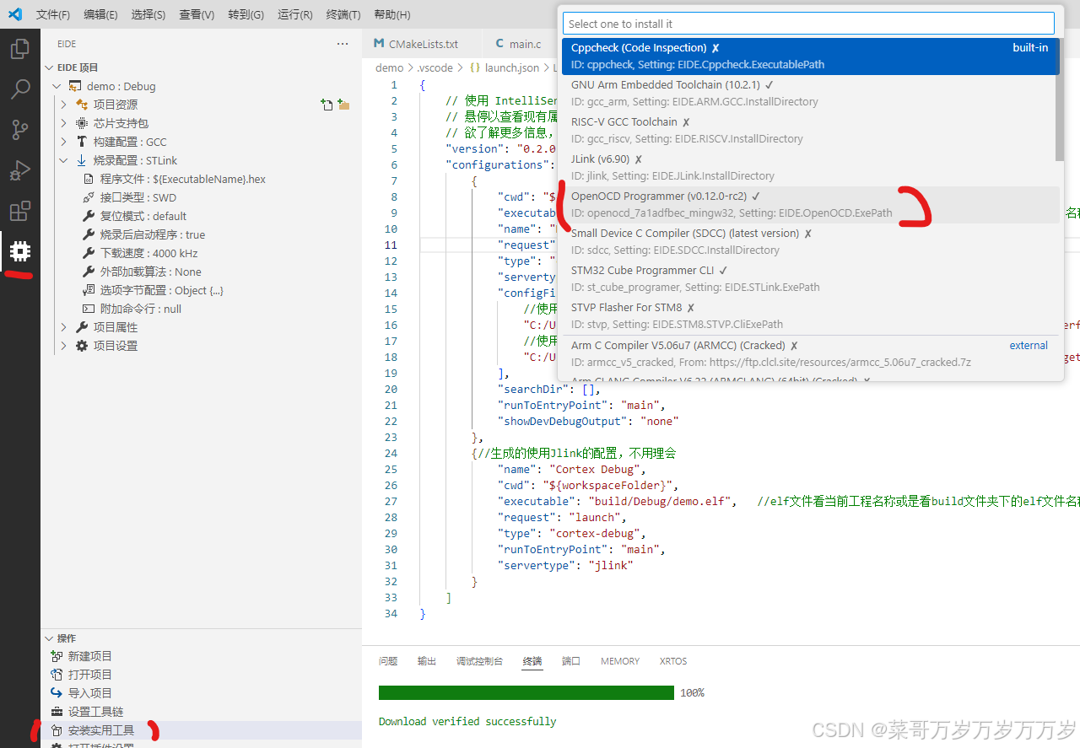Click 复位模式 : default row
Viewport: 1080px width, 748px height.
(x=201, y=216)
